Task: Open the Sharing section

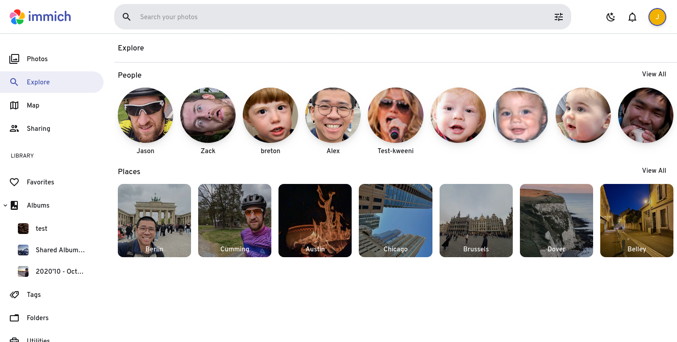Action: tap(38, 129)
